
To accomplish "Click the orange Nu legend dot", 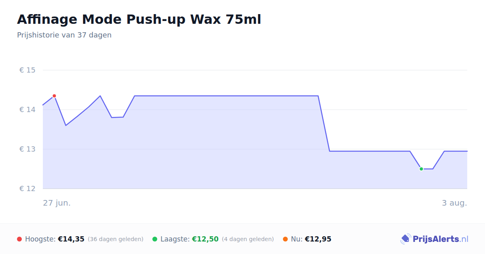I will point(285,239).
